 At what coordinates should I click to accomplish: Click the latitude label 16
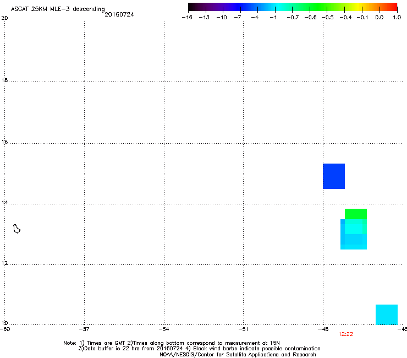4,142
